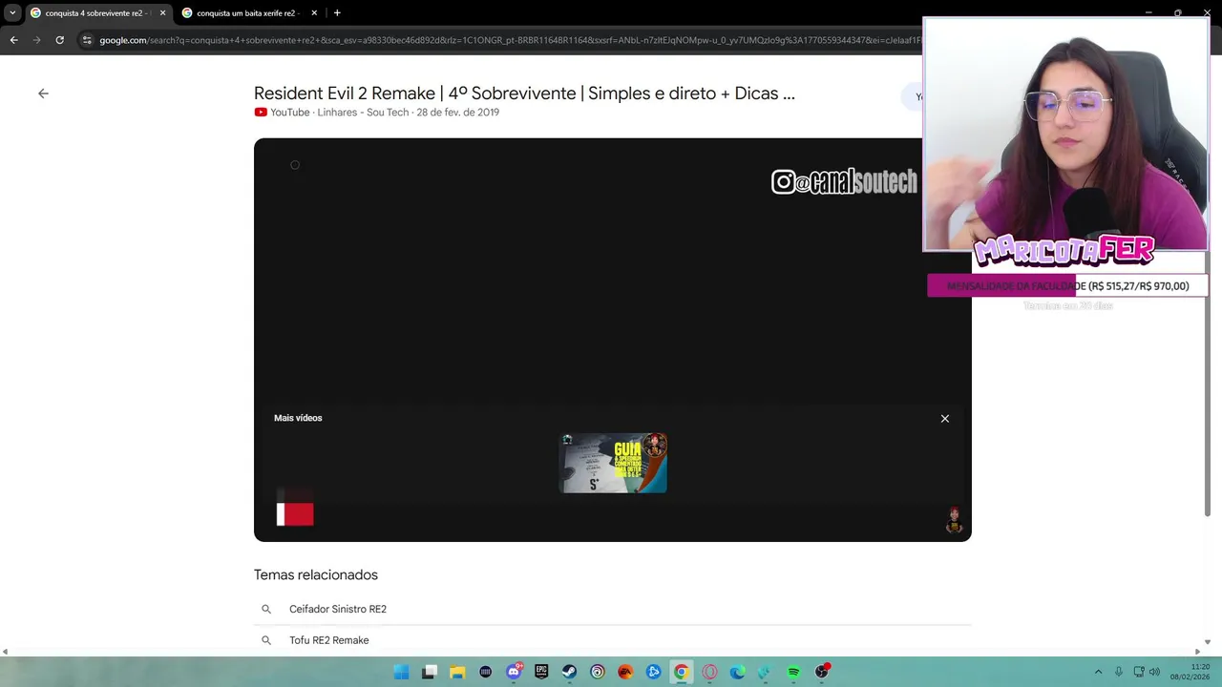1222x687 pixels.
Task: Close the 'Mais vídeos' overlay
Action: click(x=945, y=419)
